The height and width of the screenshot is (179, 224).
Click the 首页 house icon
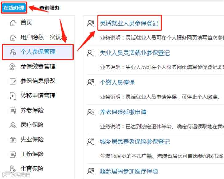coord(13,23)
